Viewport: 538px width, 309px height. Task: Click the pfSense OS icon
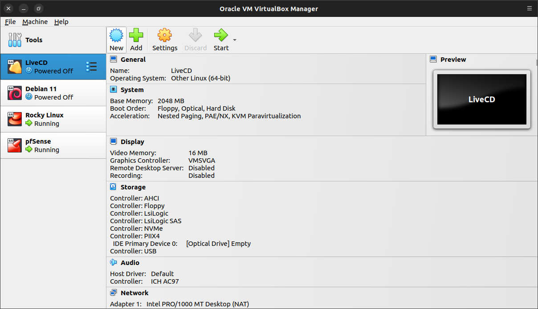pos(15,145)
